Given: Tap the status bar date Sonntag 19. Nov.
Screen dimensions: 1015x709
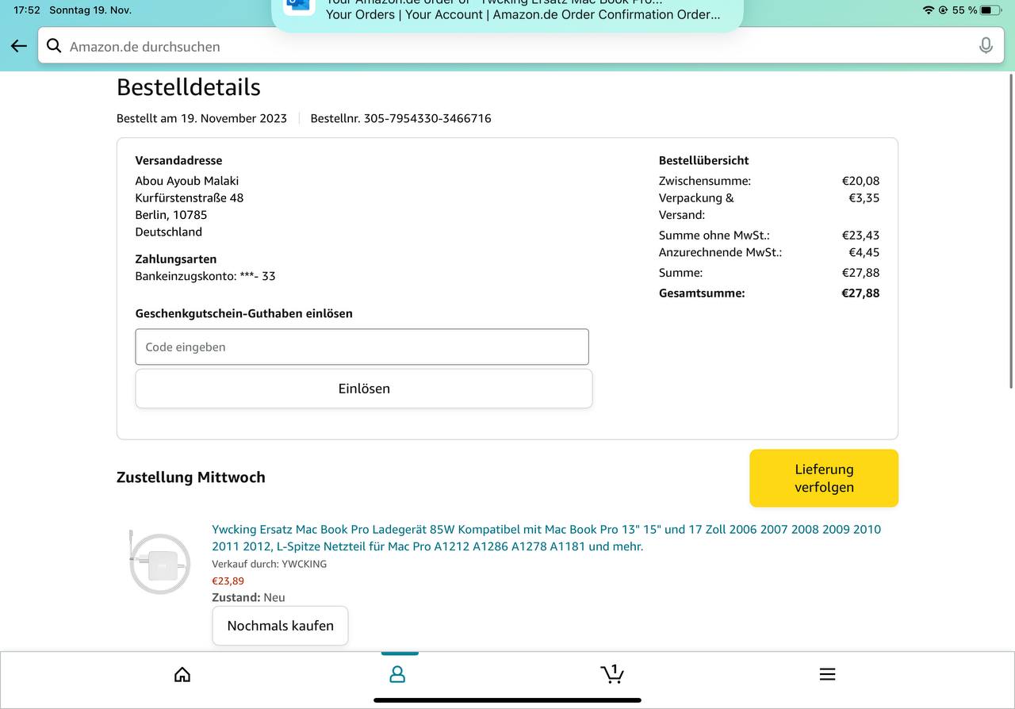Looking at the screenshot, I should click(90, 10).
